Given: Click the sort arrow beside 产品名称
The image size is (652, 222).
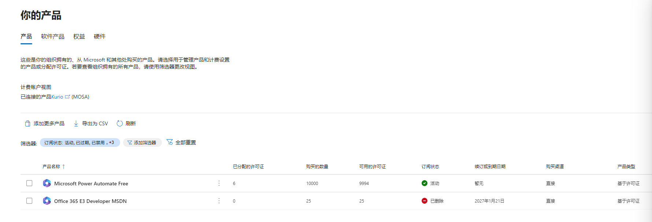Looking at the screenshot, I should pyautogui.click(x=64, y=166).
